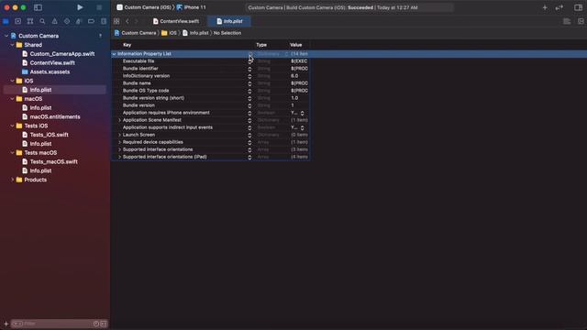Open the Breakpoint navigator
This screenshot has width=587, height=330.
pyautogui.click(x=91, y=21)
